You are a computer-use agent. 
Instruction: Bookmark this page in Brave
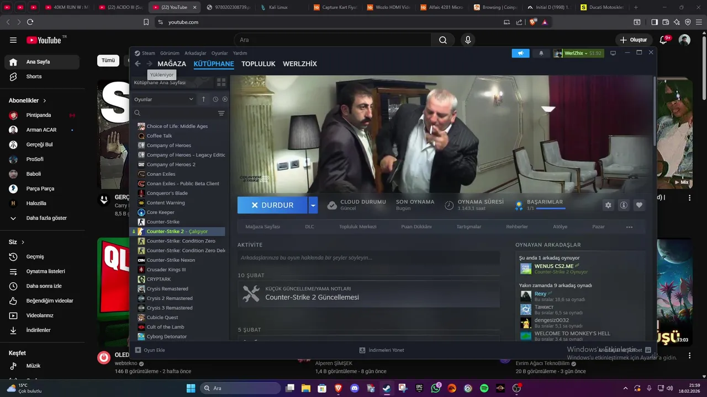point(146,22)
